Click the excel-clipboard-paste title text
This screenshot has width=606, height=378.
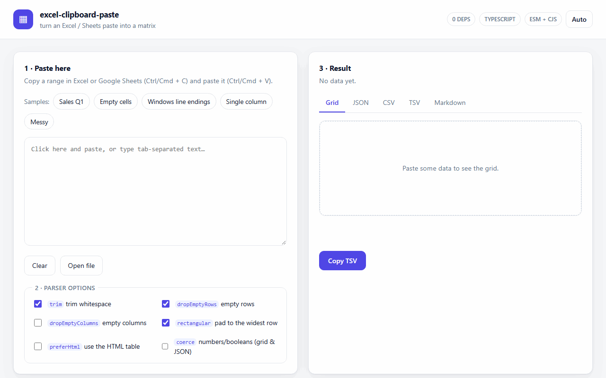pyautogui.click(x=79, y=15)
